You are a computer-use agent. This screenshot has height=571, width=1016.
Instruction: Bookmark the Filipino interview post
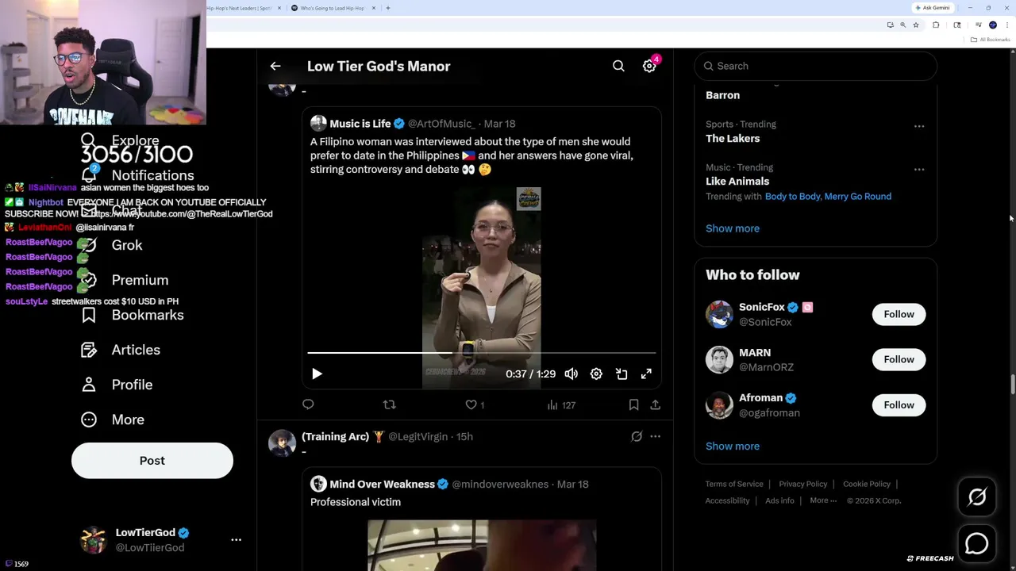pyautogui.click(x=633, y=404)
